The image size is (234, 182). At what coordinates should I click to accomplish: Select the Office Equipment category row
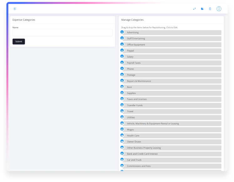(x=172, y=44)
